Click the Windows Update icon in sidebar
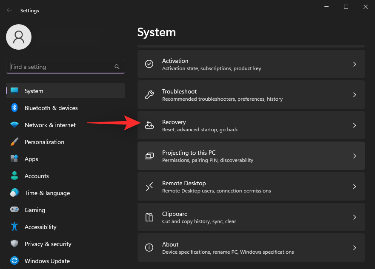This screenshot has height=269, width=375. (x=14, y=261)
